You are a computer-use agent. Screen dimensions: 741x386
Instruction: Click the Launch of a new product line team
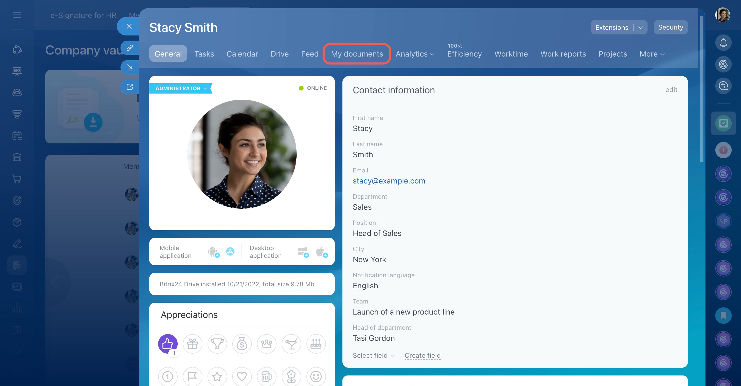point(403,312)
